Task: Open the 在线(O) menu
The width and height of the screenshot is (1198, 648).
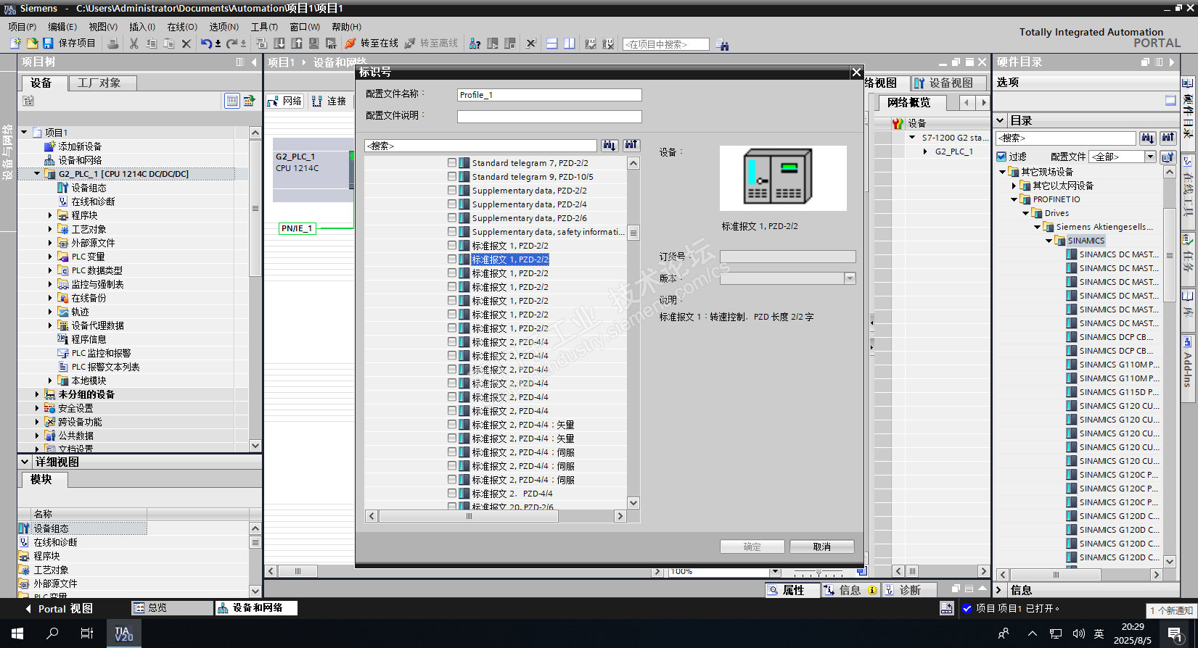Action: tap(182, 27)
